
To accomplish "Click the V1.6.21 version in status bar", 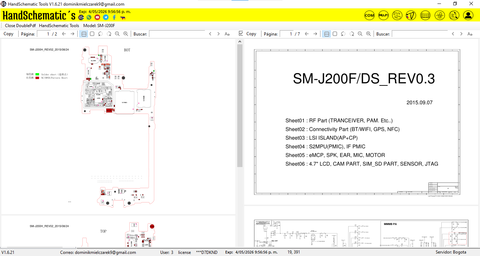I will [x=8, y=252].
